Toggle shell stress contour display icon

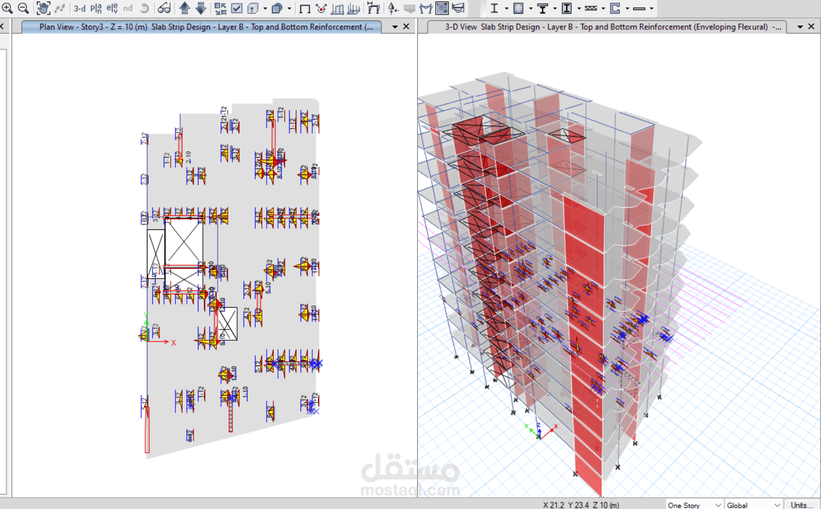click(x=442, y=8)
